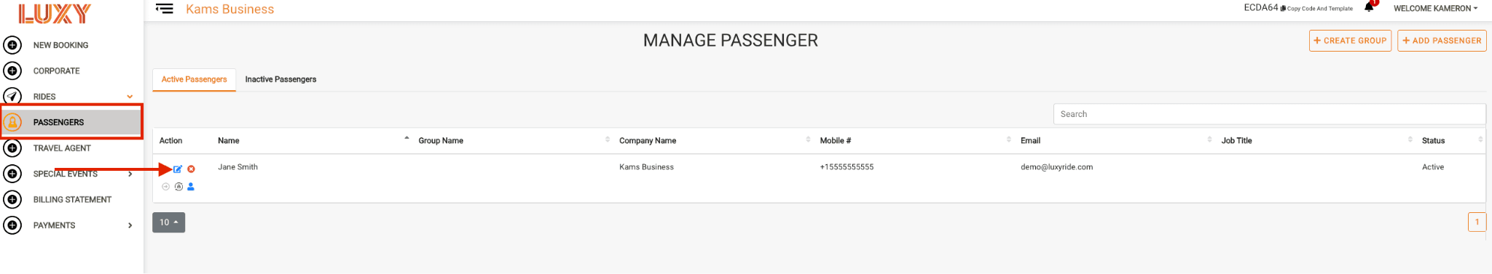Click the grey arrow icon in the Action column

coord(166,187)
